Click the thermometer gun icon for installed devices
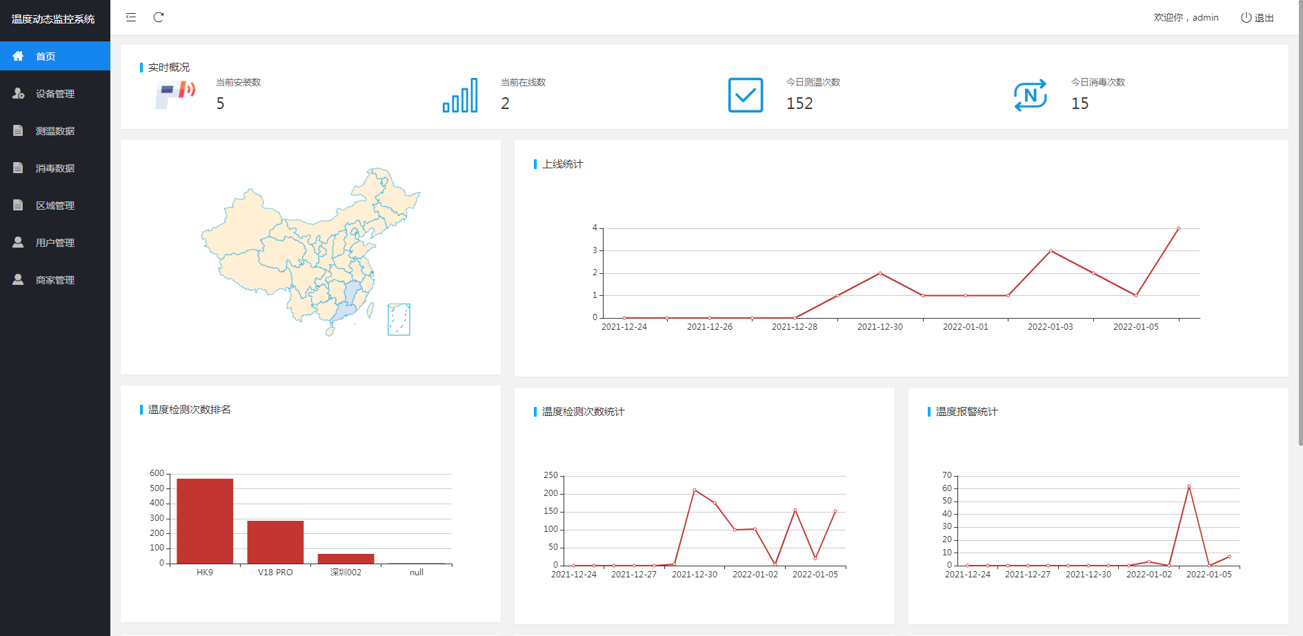 175,95
